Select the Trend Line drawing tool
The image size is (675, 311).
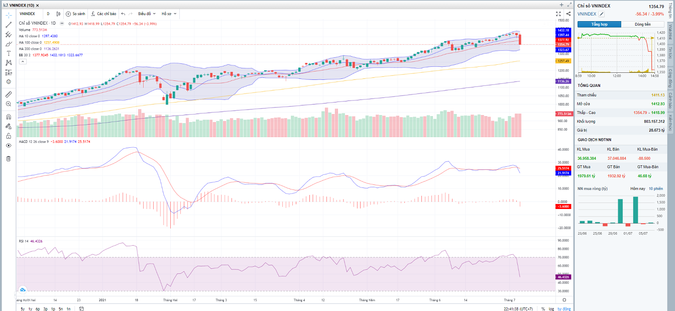pos(7,25)
